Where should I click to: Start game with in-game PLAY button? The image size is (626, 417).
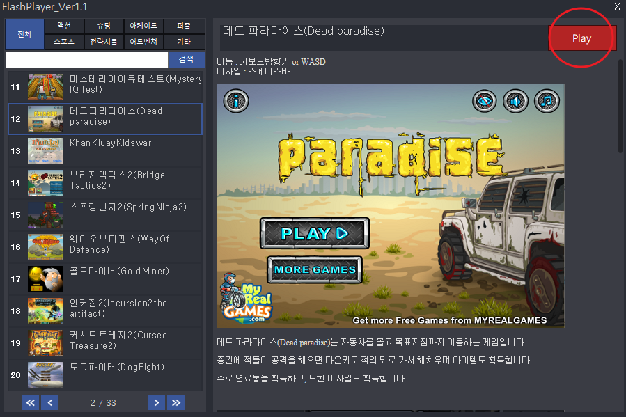(x=315, y=233)
